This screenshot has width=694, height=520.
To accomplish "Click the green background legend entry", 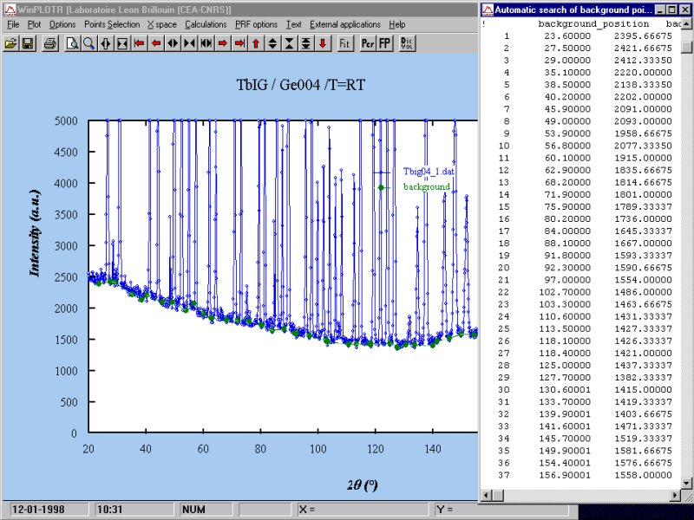I will click(425, 187).
